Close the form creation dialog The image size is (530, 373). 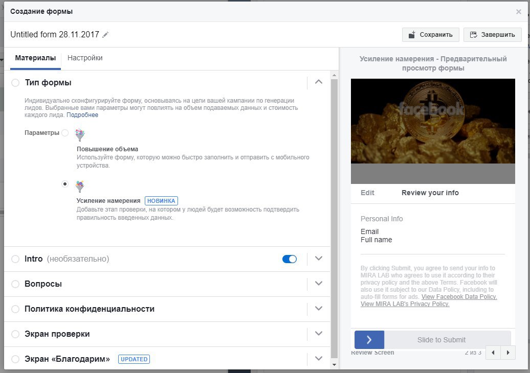(x=519, y=12)
